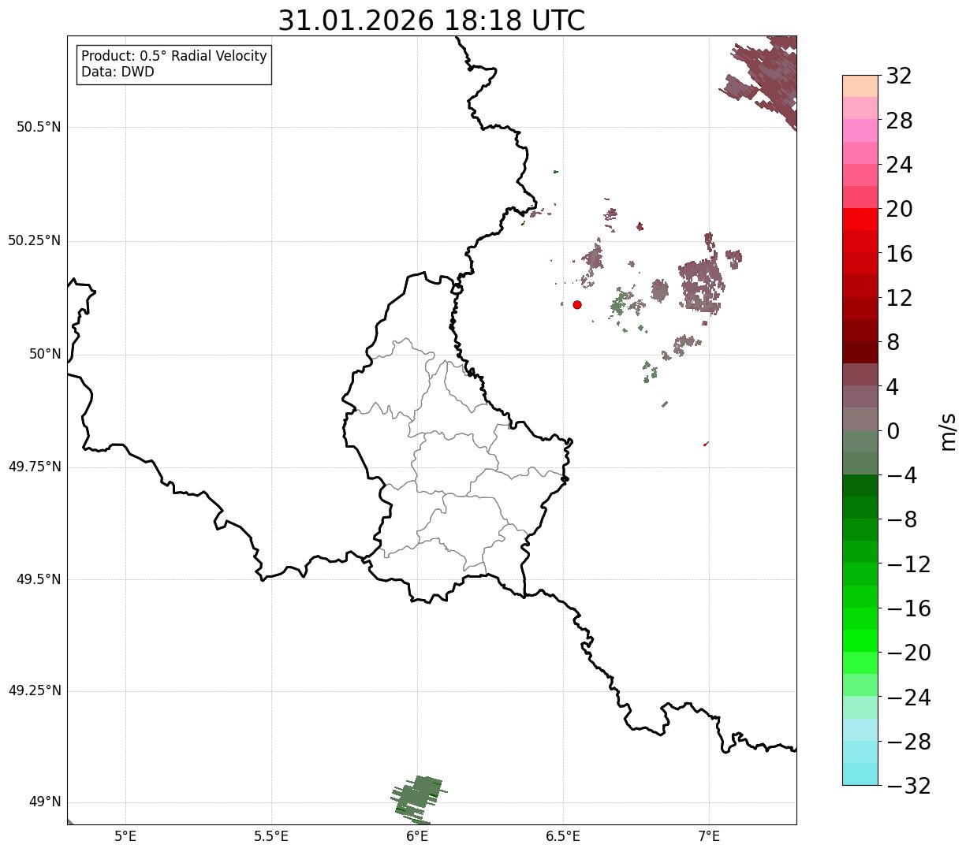Click the colorbar value −20

(908, 653)
